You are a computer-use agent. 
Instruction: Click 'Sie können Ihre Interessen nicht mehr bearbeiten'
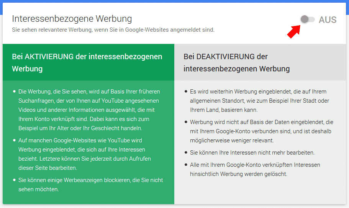(252, 153)
